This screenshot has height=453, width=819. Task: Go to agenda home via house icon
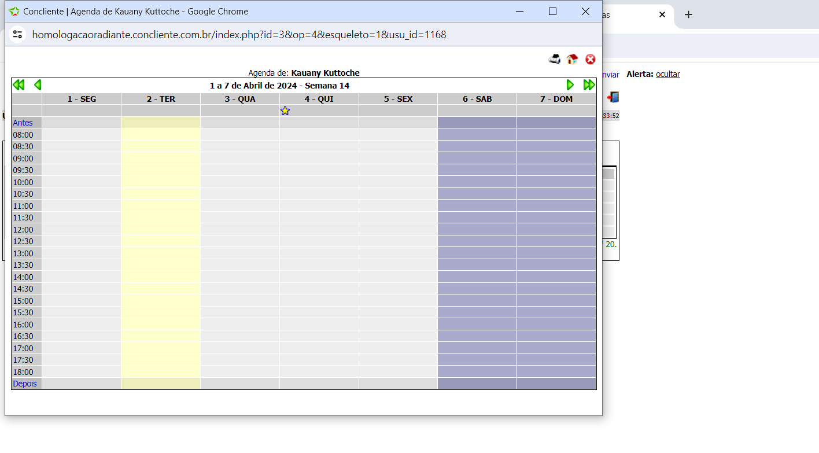coord(572,59)
